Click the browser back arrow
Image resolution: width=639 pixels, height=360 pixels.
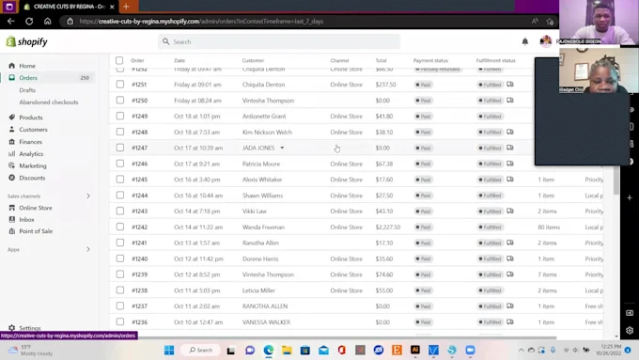click(x=11, y=22)
